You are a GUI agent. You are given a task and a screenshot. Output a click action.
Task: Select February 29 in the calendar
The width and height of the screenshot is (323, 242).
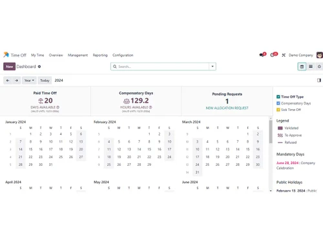(149, 165)
